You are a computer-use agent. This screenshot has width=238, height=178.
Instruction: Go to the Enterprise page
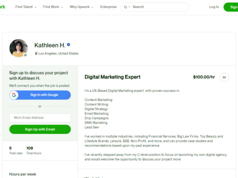coord(108,7)
